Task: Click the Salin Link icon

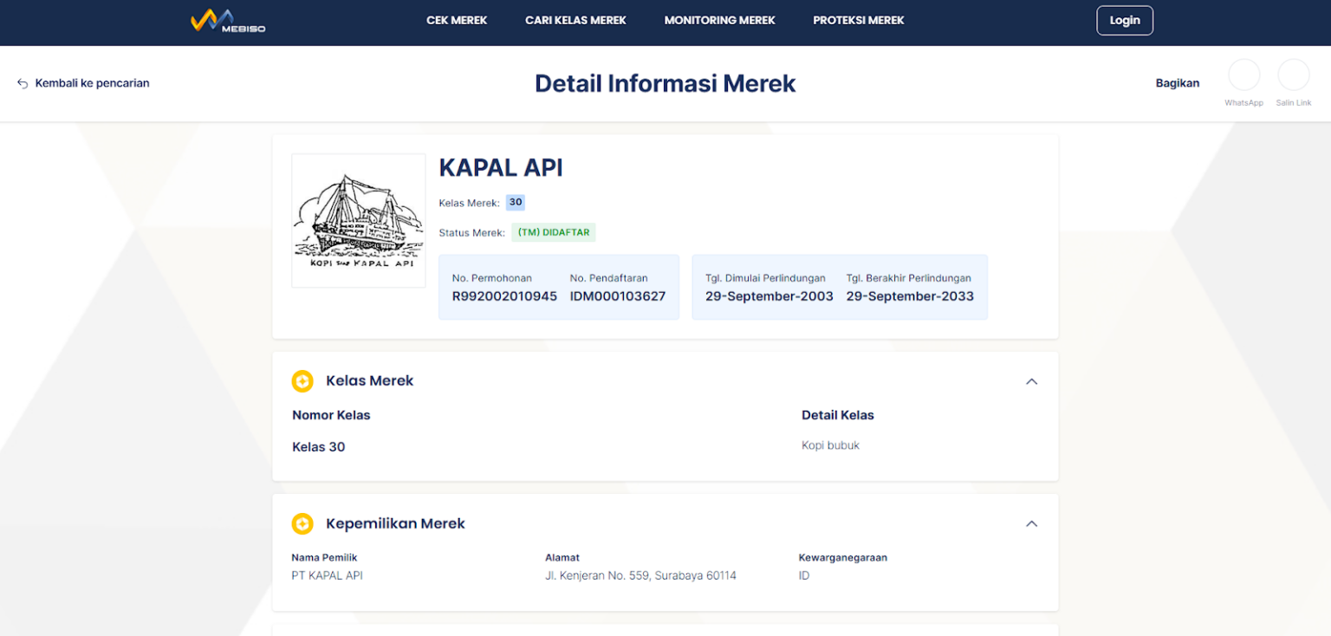Action: click(1293, 75)
